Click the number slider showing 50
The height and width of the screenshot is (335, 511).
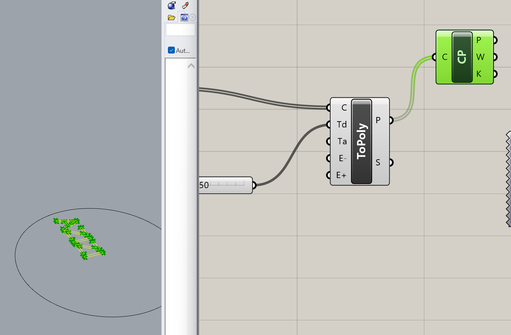click(x=226, y=185)
